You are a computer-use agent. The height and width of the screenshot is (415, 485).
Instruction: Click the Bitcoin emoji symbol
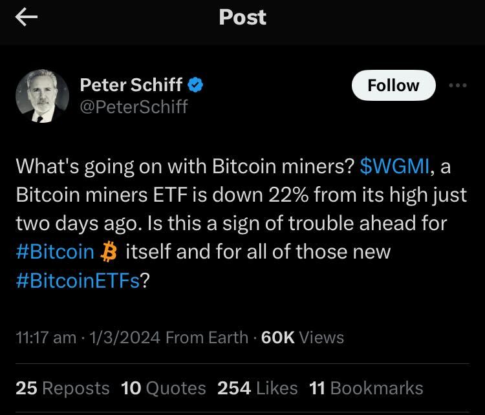point(108,251)
